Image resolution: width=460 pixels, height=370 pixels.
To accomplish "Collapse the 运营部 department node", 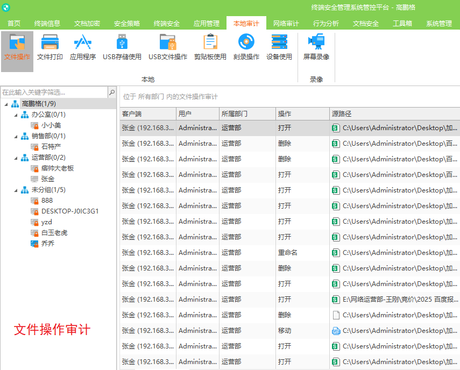I will 16,158.
